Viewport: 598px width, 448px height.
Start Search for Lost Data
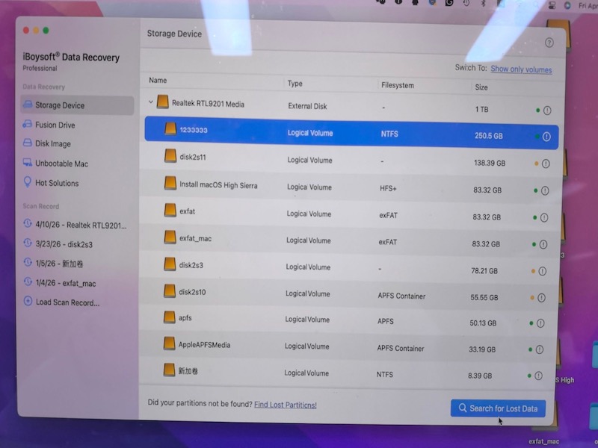click(498, 408)
